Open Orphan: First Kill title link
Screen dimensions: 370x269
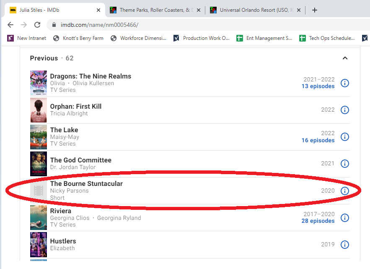tap(76, 106)
